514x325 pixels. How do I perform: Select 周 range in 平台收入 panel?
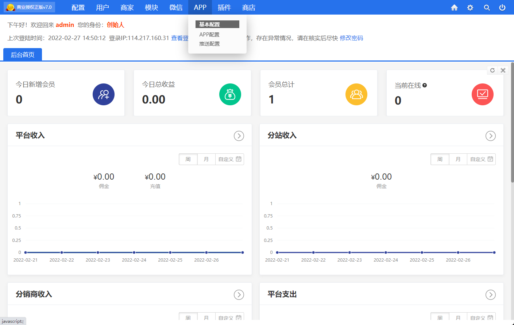click(x=188, y=159)
